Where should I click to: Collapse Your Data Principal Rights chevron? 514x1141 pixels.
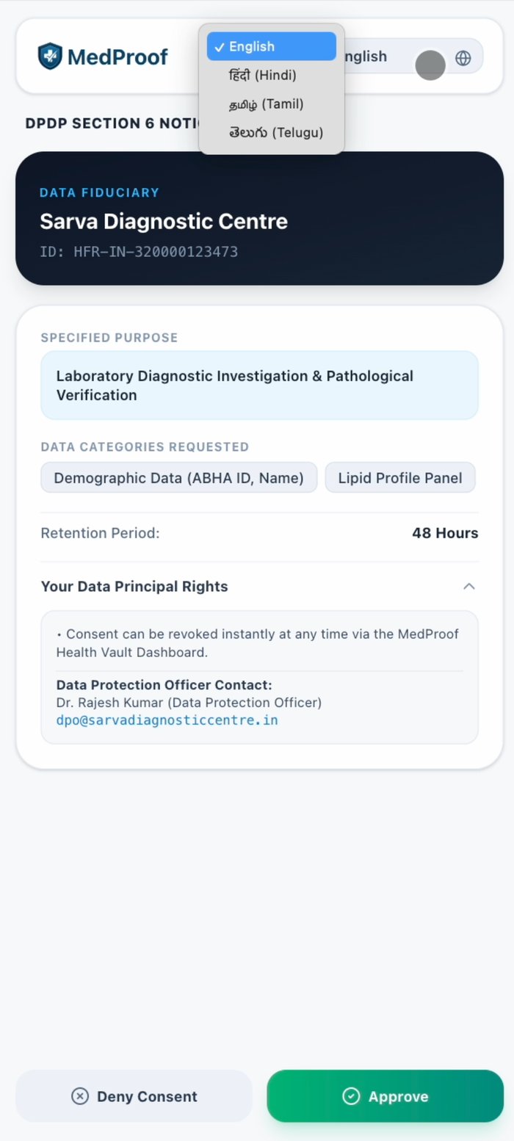pos(469,586)
